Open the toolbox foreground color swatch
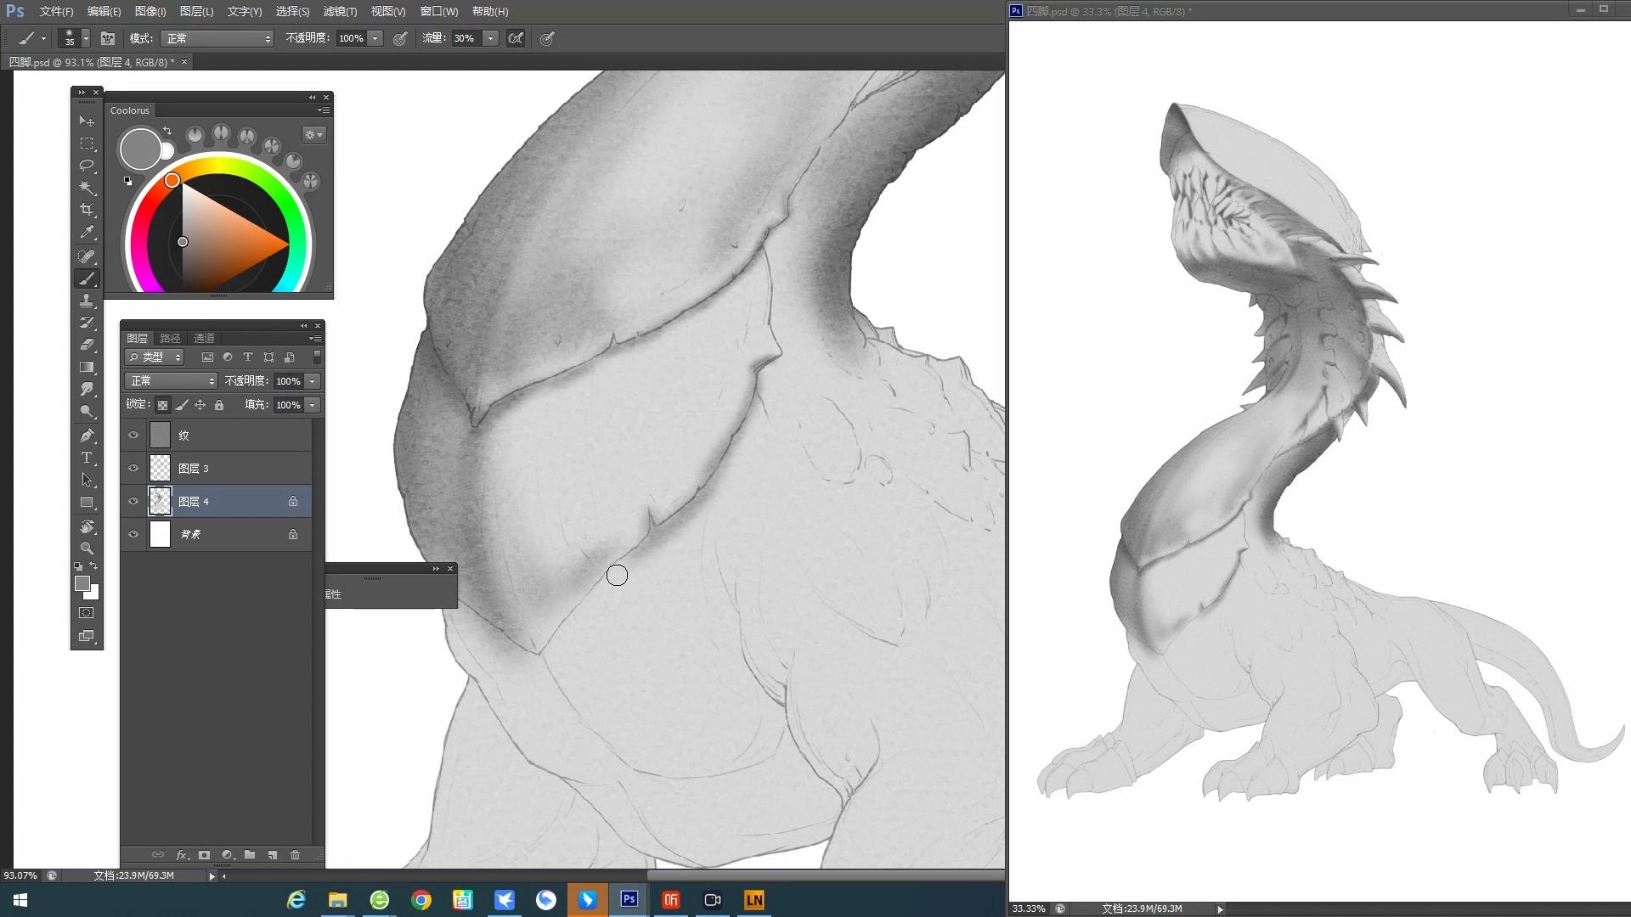 pyautogui.click(x=82, y=583)
